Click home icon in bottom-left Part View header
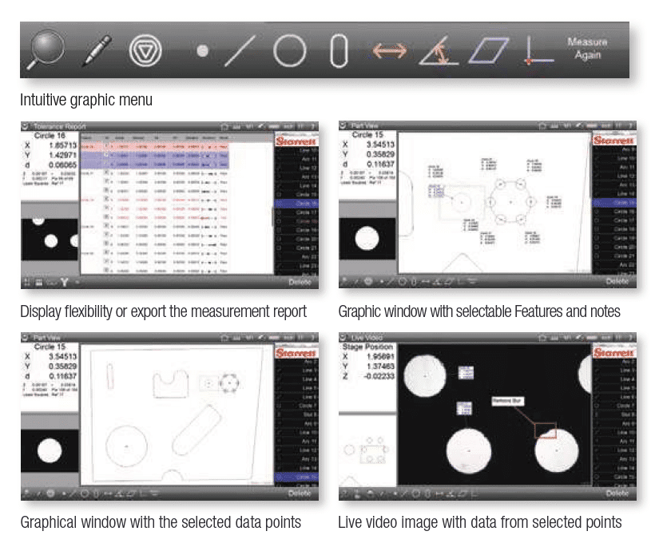This screenshot has width=655, height=551. coord(224,337)
